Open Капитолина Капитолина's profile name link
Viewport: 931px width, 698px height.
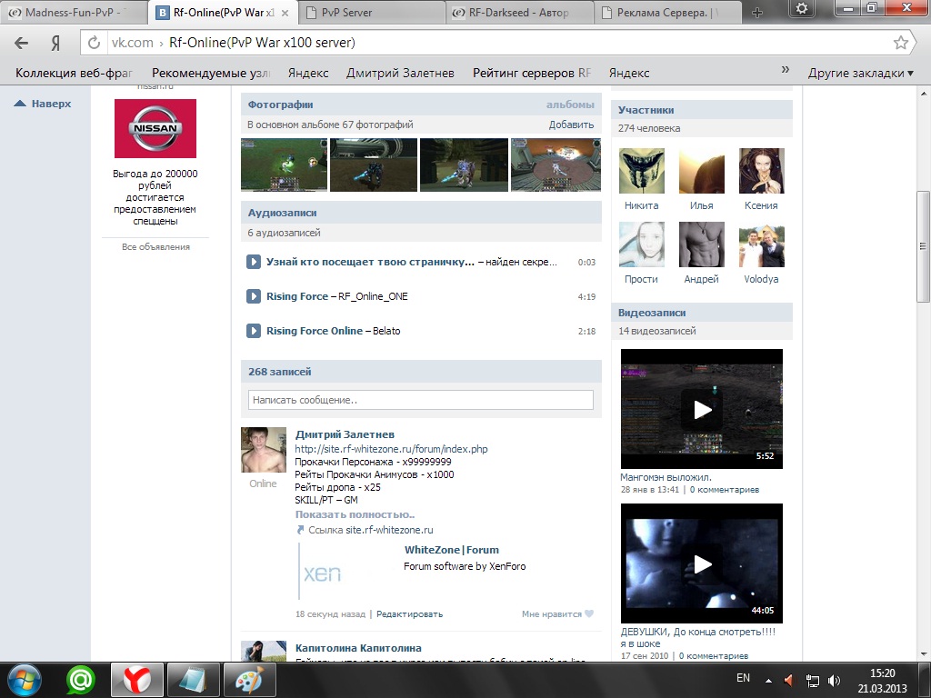358,648
